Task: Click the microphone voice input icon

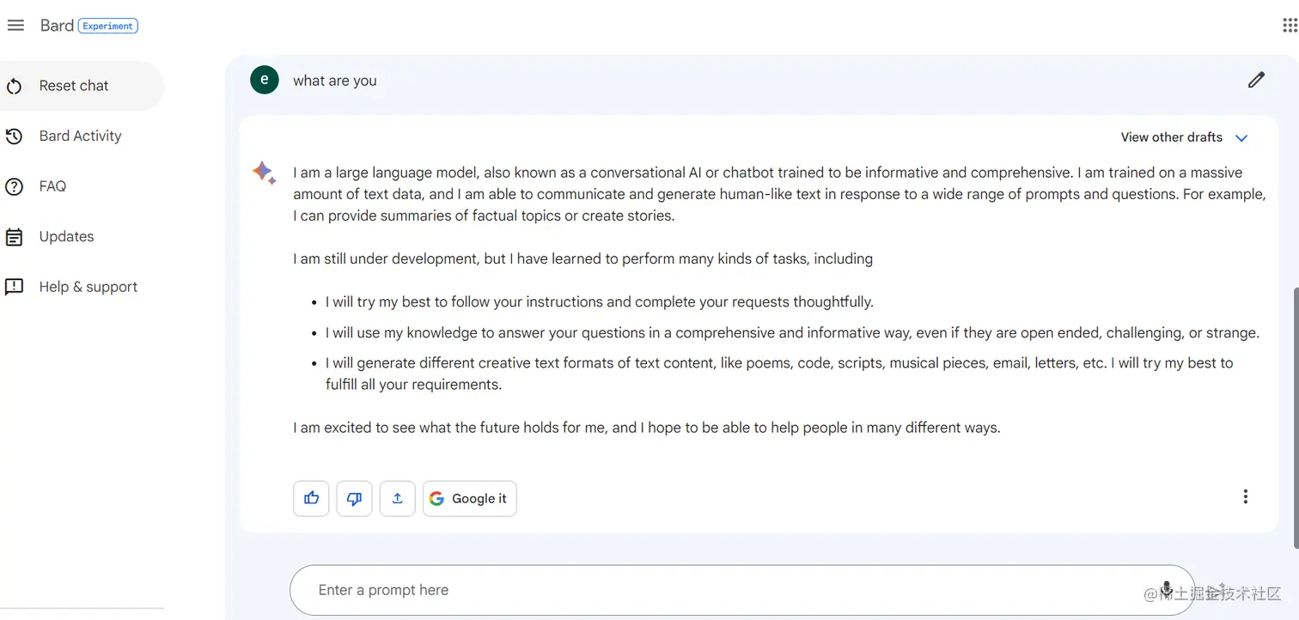Action: (x=1166, y=589)
